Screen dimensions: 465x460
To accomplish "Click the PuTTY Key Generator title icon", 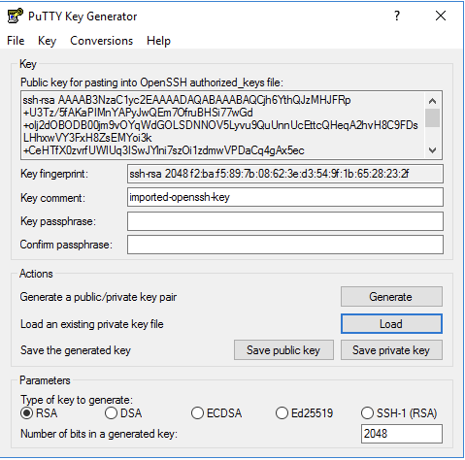I will point(16,16).
